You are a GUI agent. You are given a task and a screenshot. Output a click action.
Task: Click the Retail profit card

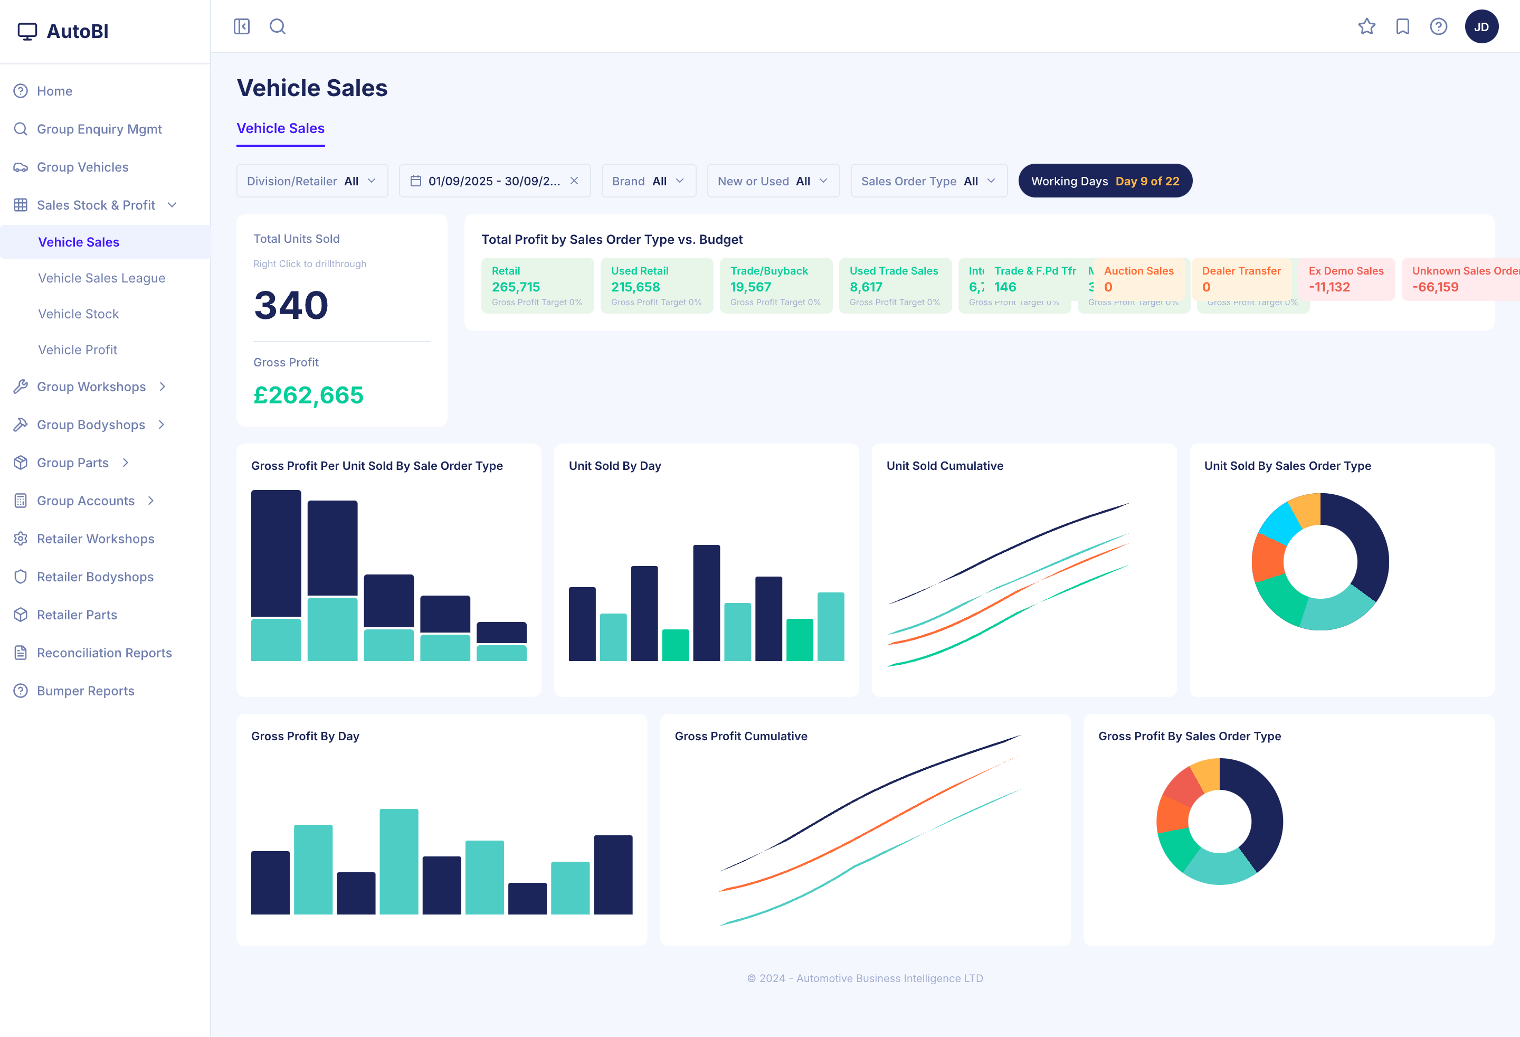537,285
